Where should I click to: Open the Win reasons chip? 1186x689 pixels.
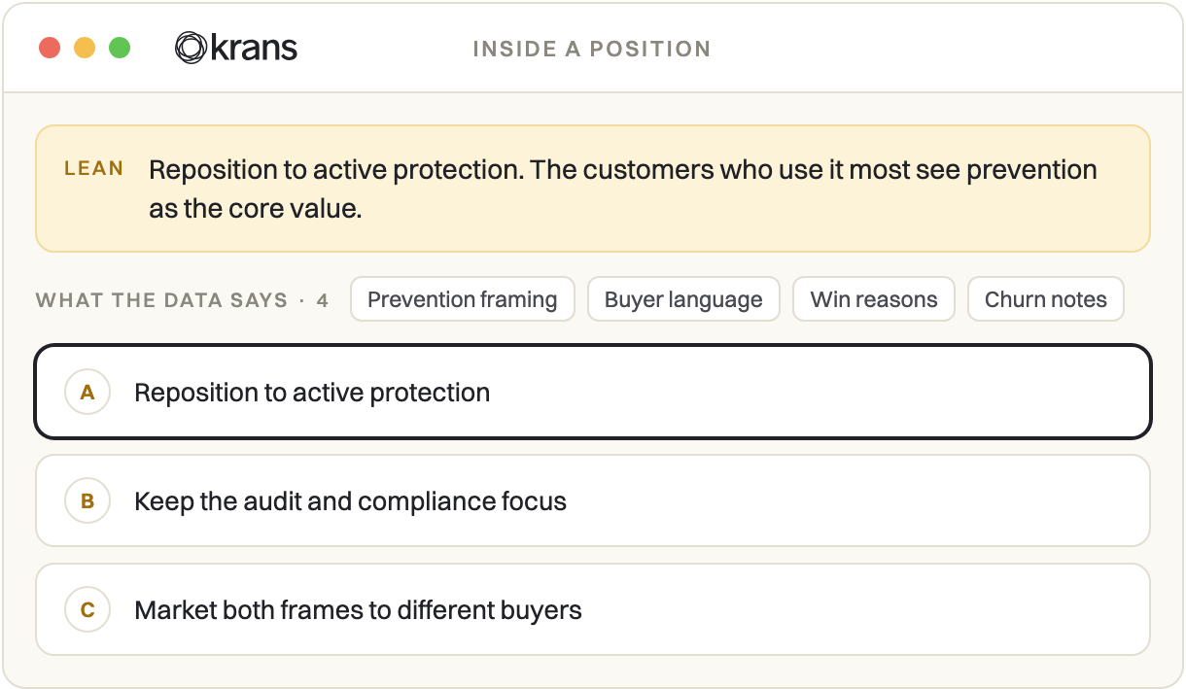pyautogui.click(x=874, y=299)
